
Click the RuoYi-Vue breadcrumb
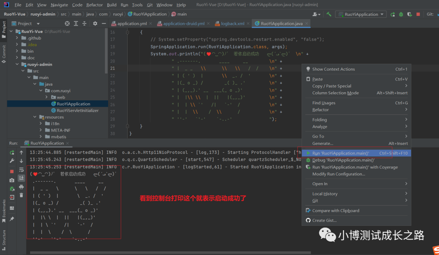(x=15, y=14)
